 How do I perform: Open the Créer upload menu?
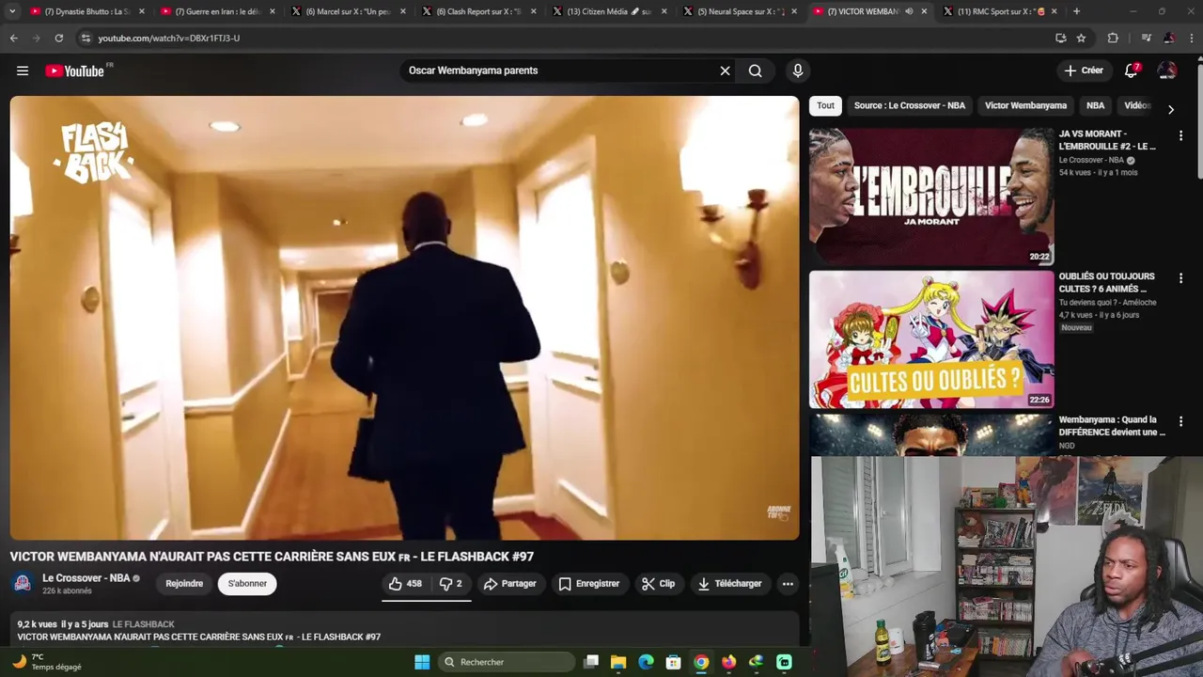1084,71
